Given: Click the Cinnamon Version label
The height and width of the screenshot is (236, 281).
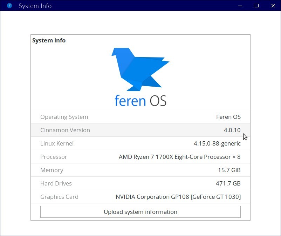Looking at the screenshot, I should click(65, 130).
